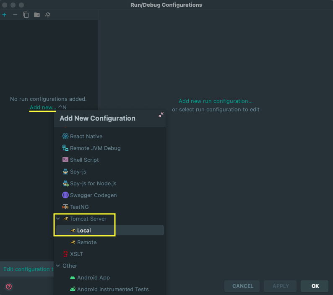The height and width of the screenshot is (295, 333).
Task: Click the OK button
Action: [x=315, y=286]
